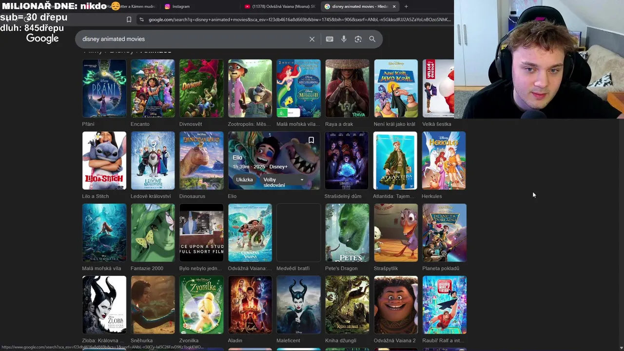Click the magnifier search icon
Viewport: 624px width, 351px height.
372,39
